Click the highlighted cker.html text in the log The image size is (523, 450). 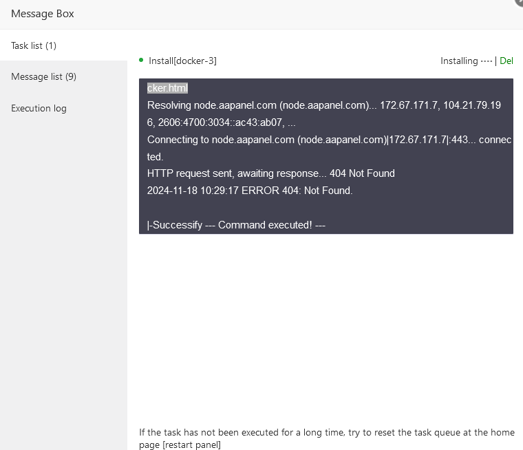point(167,88)
